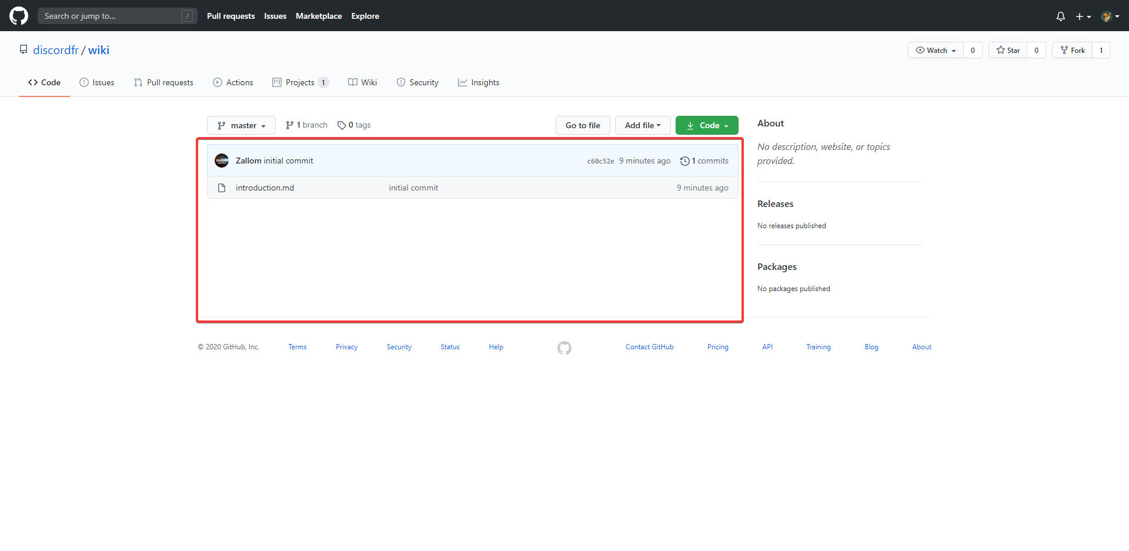The image size is (1129, 551).
Task: View the stargazers count
Action: (1036, 50)
